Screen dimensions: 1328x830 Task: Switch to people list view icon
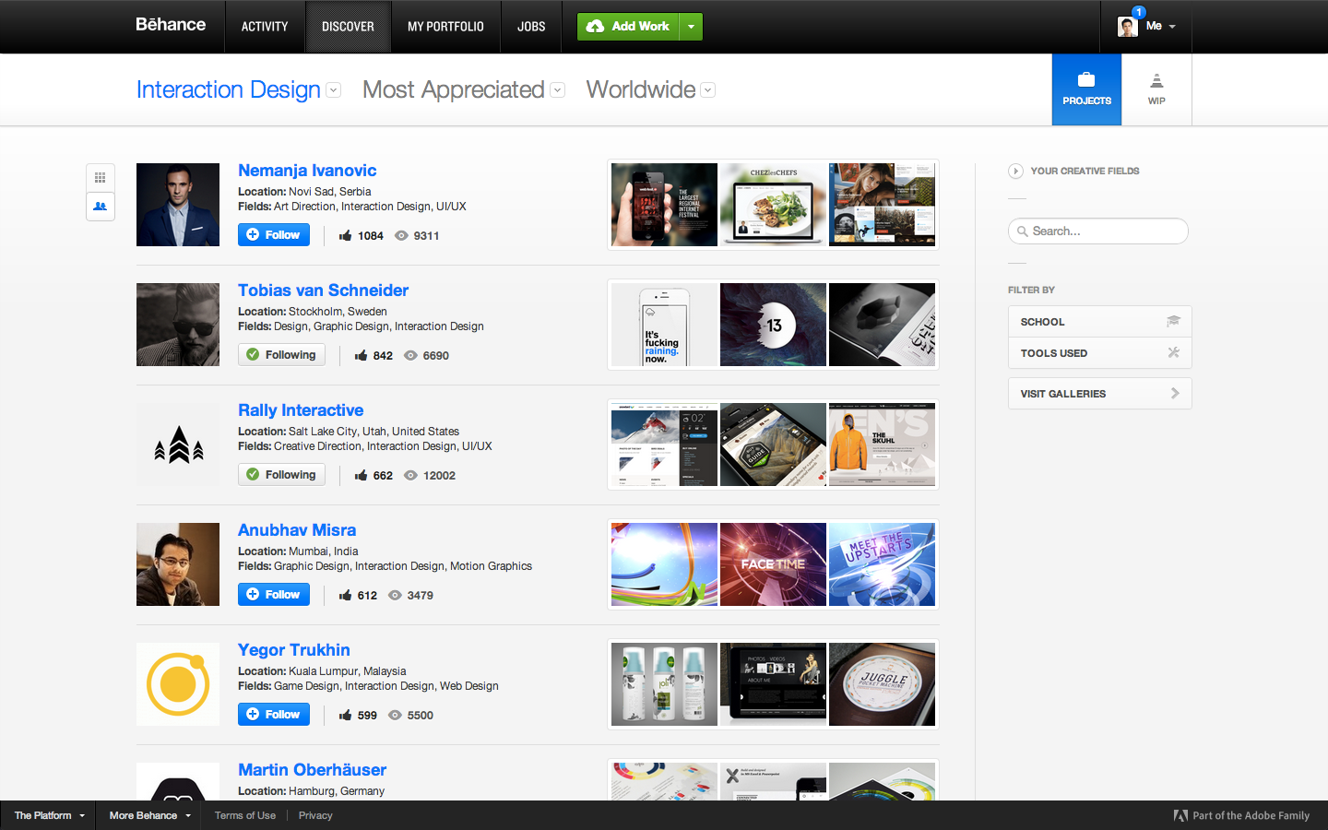101,207
